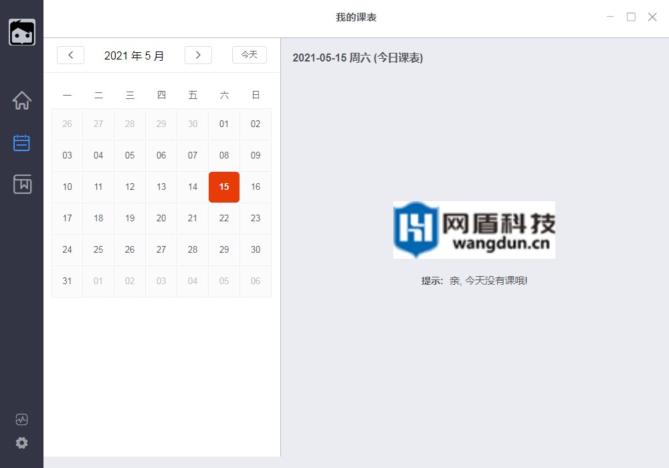The height and width of the screenshot is (468, 669).
Task: Click the 日 weekday header
Action: (x=255, y=94)
